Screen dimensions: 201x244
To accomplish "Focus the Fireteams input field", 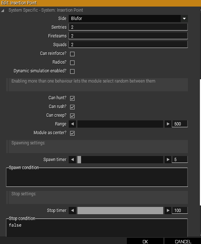I will click(x=128, y=36).
